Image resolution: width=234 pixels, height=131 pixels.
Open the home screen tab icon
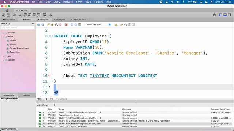point(7,11)
